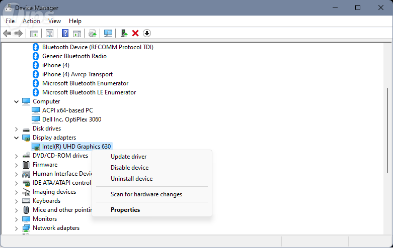Screen dimensions: 393x248
Task: Expand the Network adapters category
Action: pos(16,228)
